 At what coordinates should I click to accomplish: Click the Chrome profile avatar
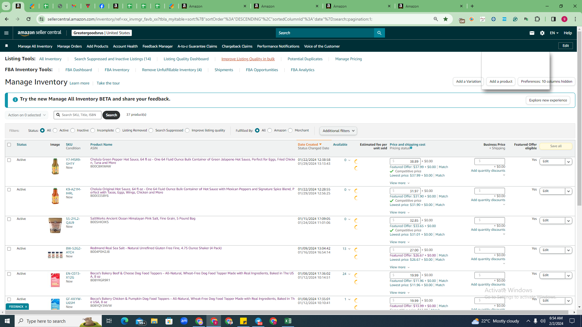[564, 19]
